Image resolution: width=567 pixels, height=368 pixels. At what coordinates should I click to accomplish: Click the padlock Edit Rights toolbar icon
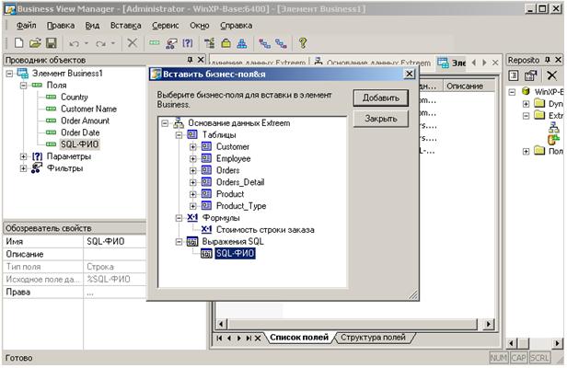tap(226, 43)
